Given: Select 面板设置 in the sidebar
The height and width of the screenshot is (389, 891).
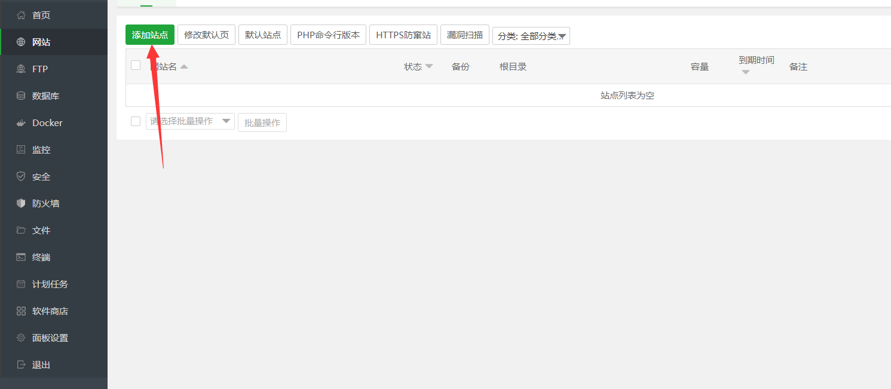Looking at the screenshot, I should pyautogui.click(x=54, y=338).
